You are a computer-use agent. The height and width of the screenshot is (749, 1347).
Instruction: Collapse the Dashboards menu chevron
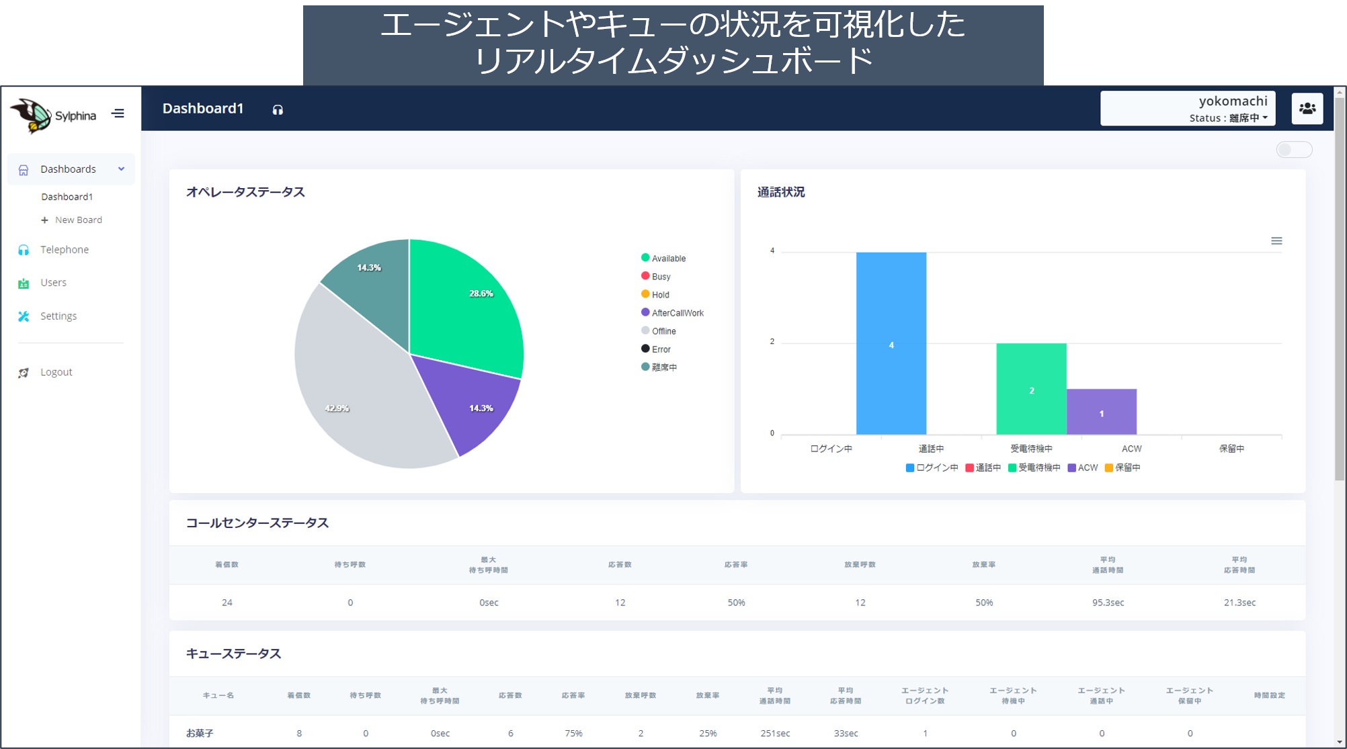pyautogui.click(x=122, y=169)
